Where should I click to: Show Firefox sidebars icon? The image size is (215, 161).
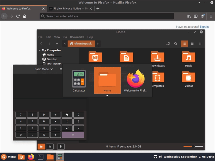point(196,16)
